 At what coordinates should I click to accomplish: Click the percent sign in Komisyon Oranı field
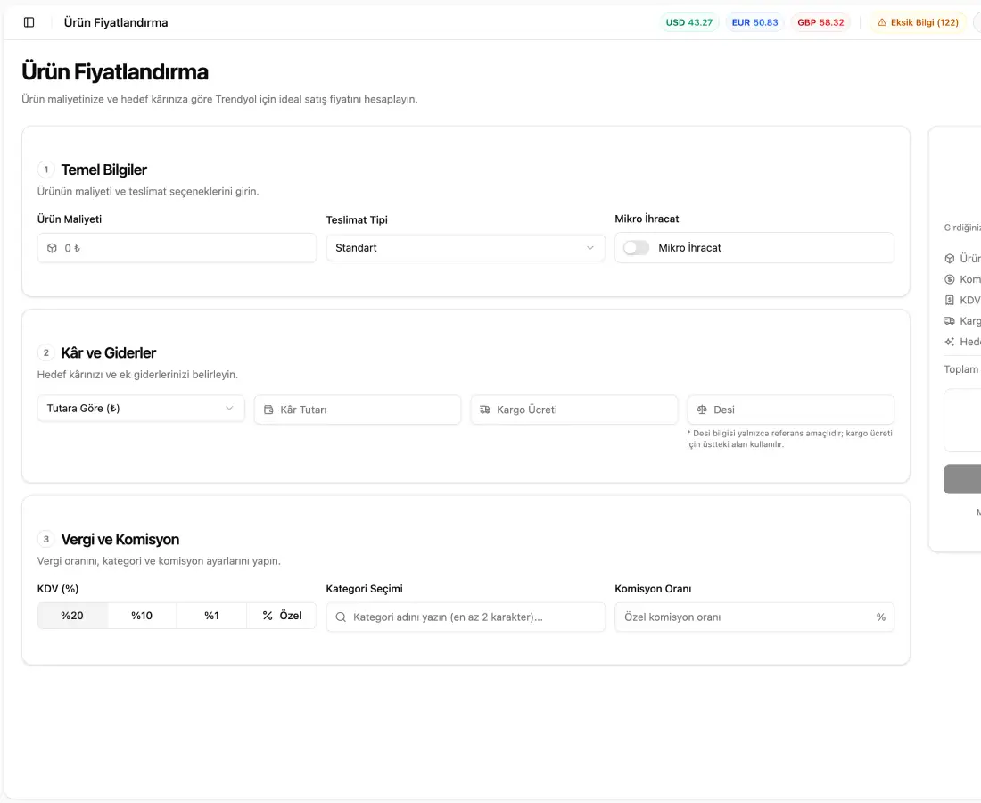[x=881, y=617]
